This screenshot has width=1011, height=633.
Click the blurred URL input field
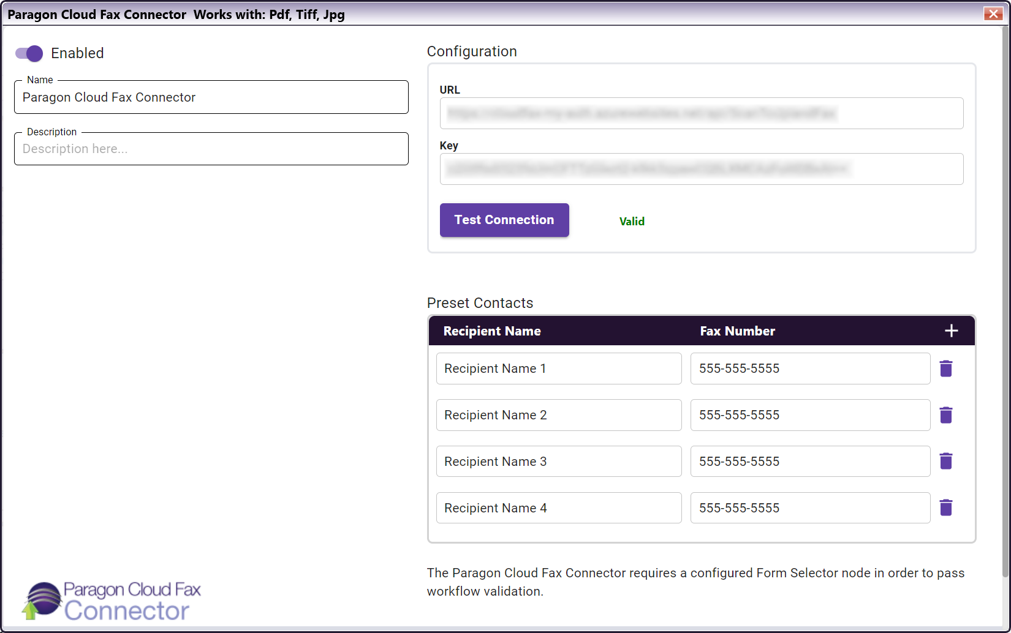click(702, 113)
